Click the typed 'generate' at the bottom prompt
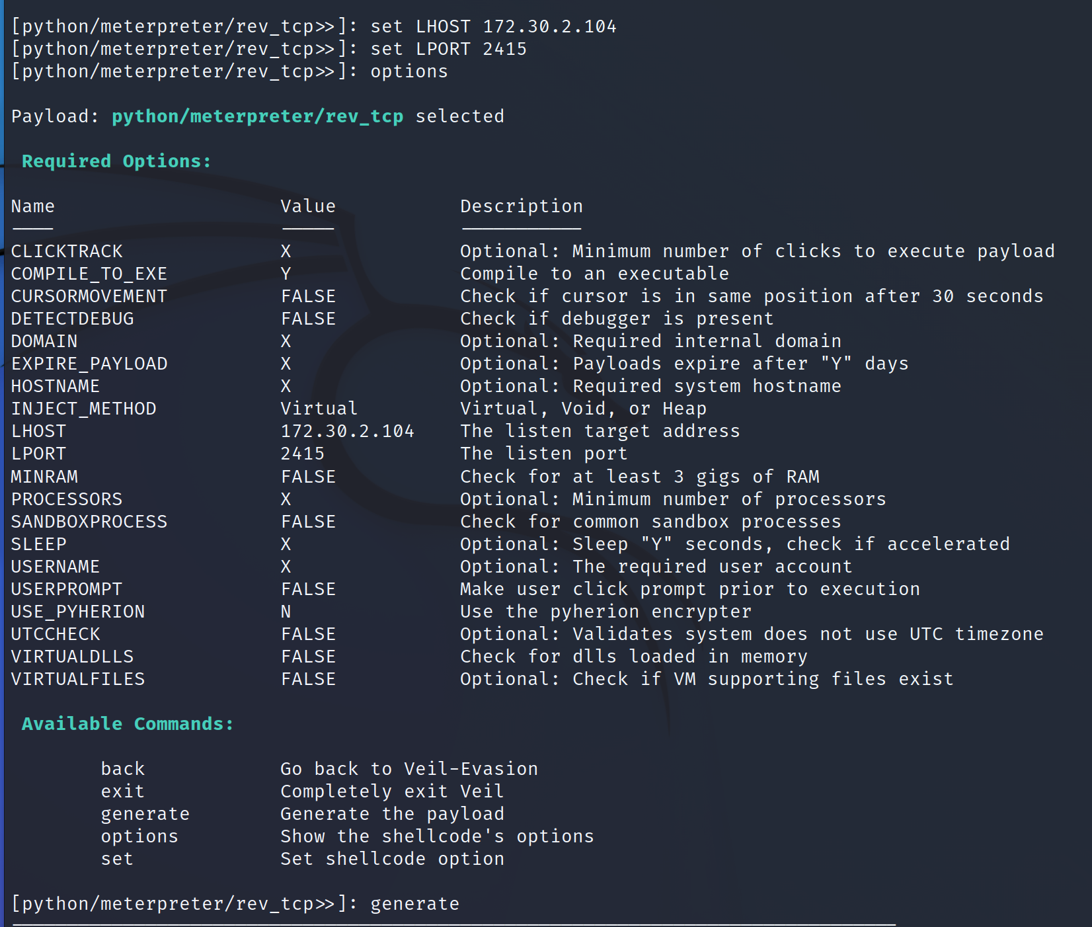This screenshot has height=927, width=1092. pos(414,904)
